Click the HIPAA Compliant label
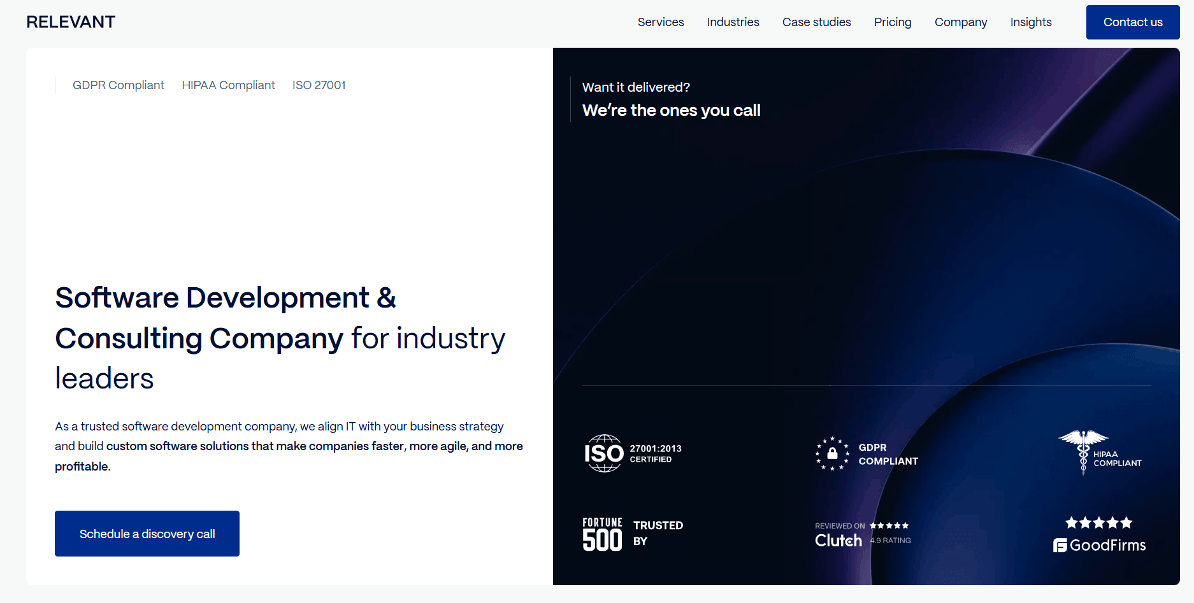Image resolution: width=1194 pixels, height=603 pixels. [x=228, y=85]
